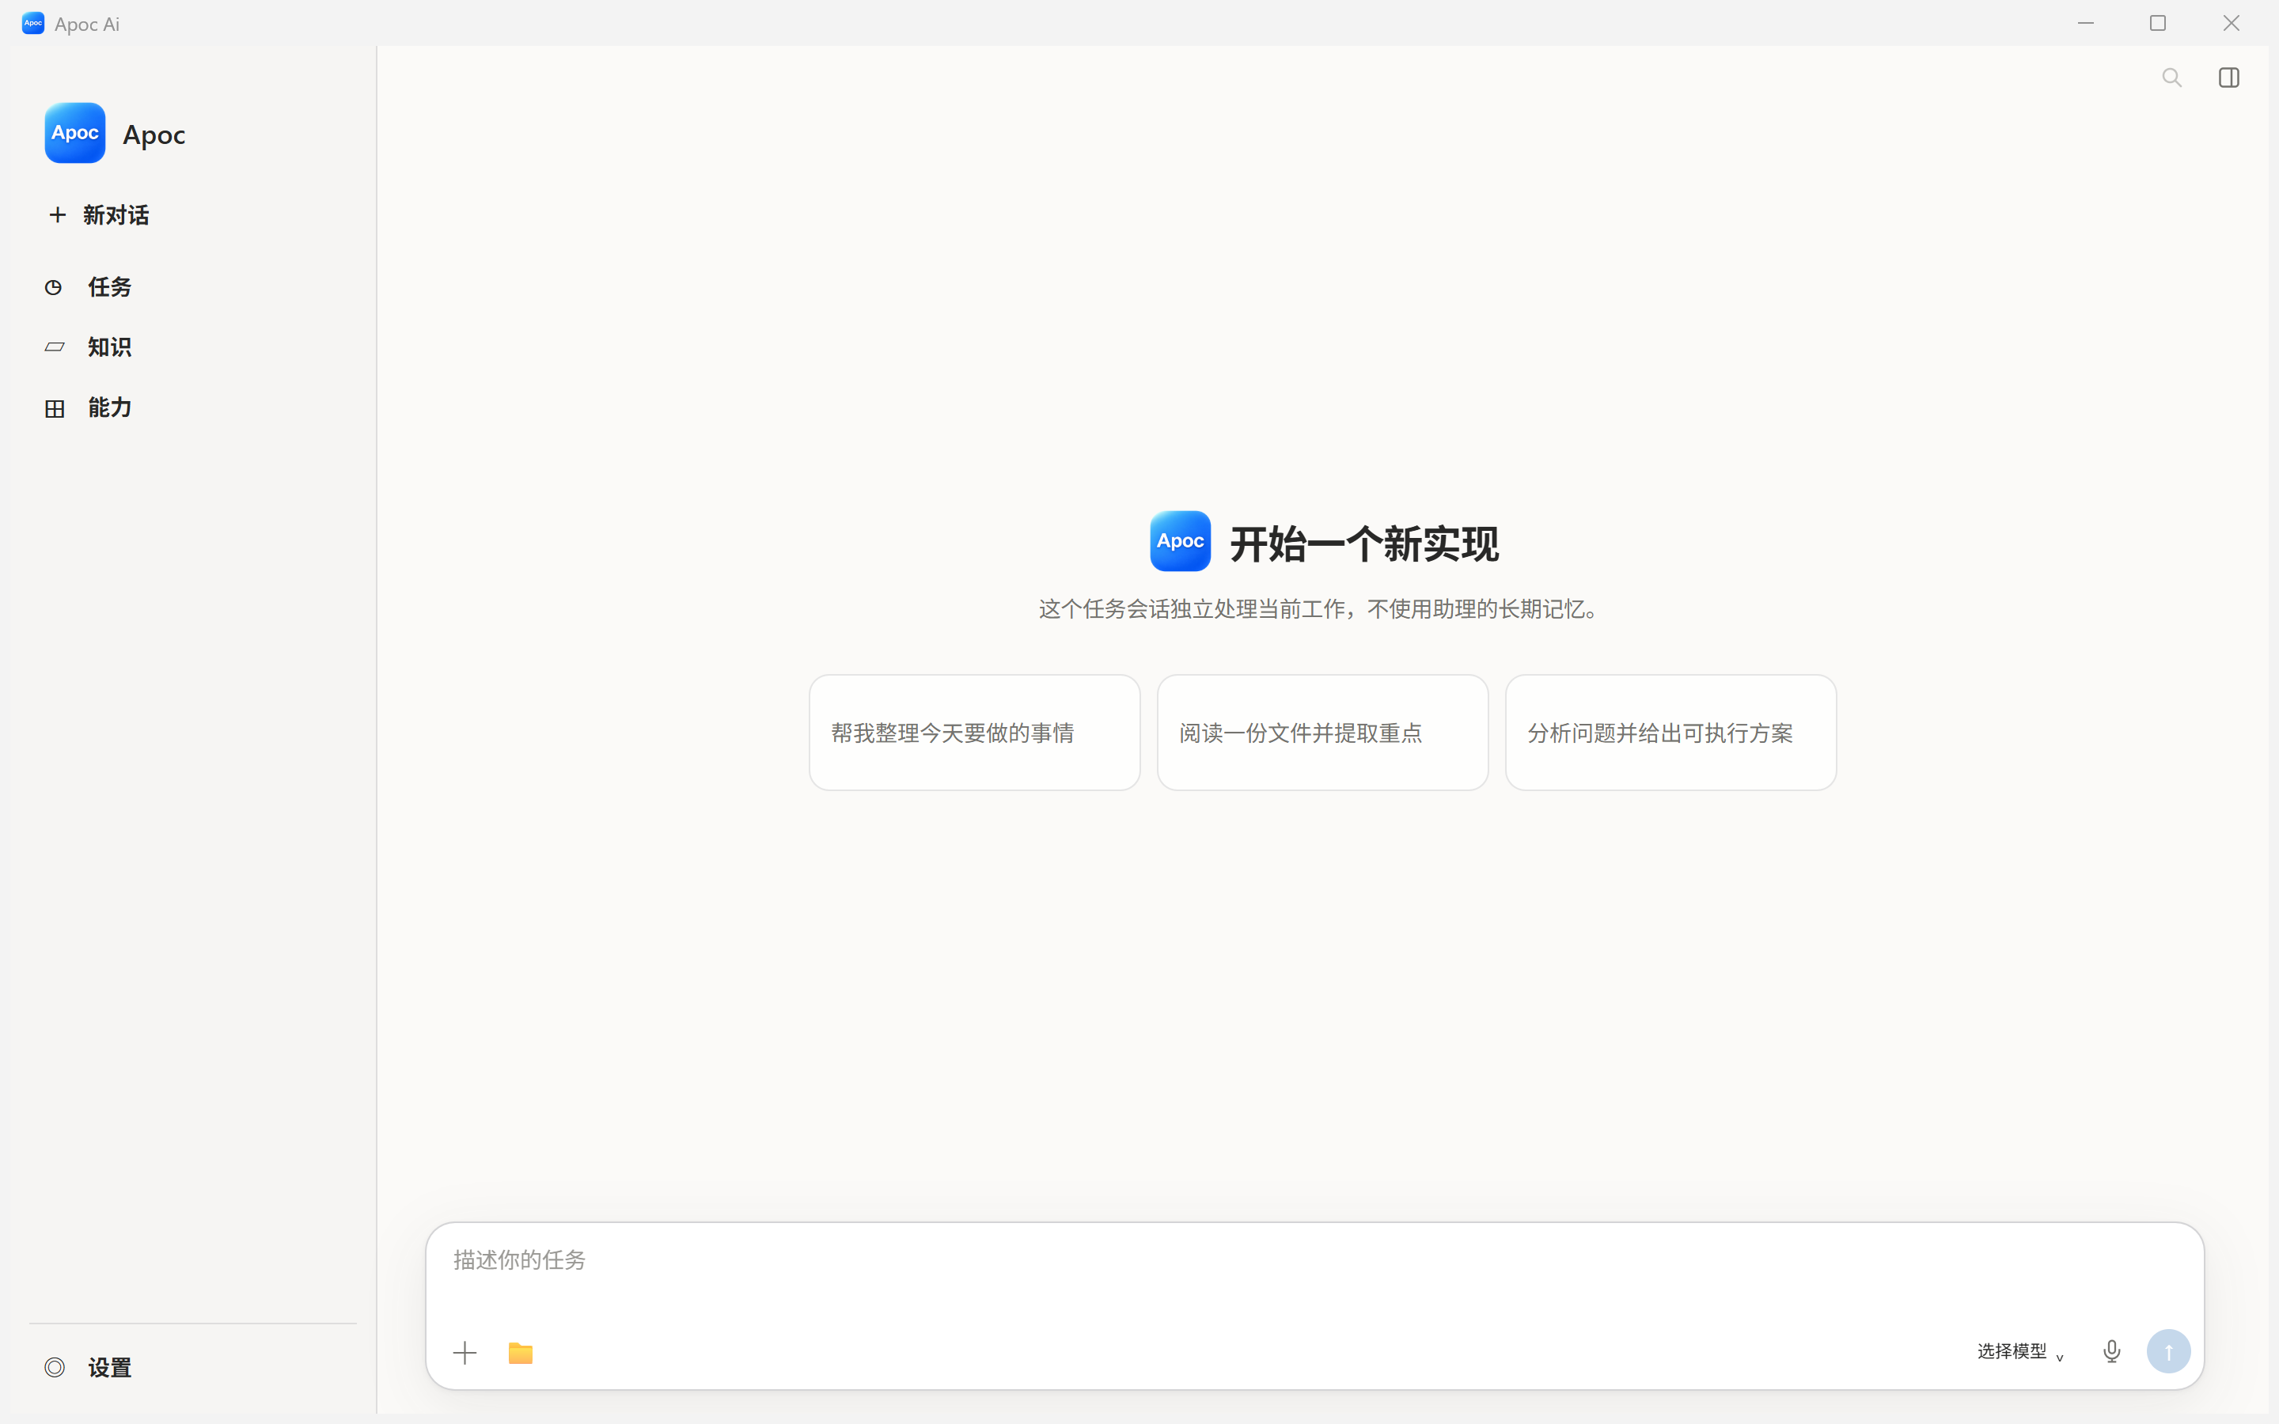The image size is (2279, 1424).
Task: Start a new chat with 新对话
Action: coord(99,214)
